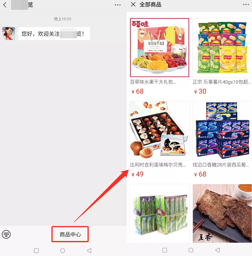Image resolution: width=252 pixels, height=256 pixels.
Task: Tap the back arrow in chat header
Action: [5, 5]
